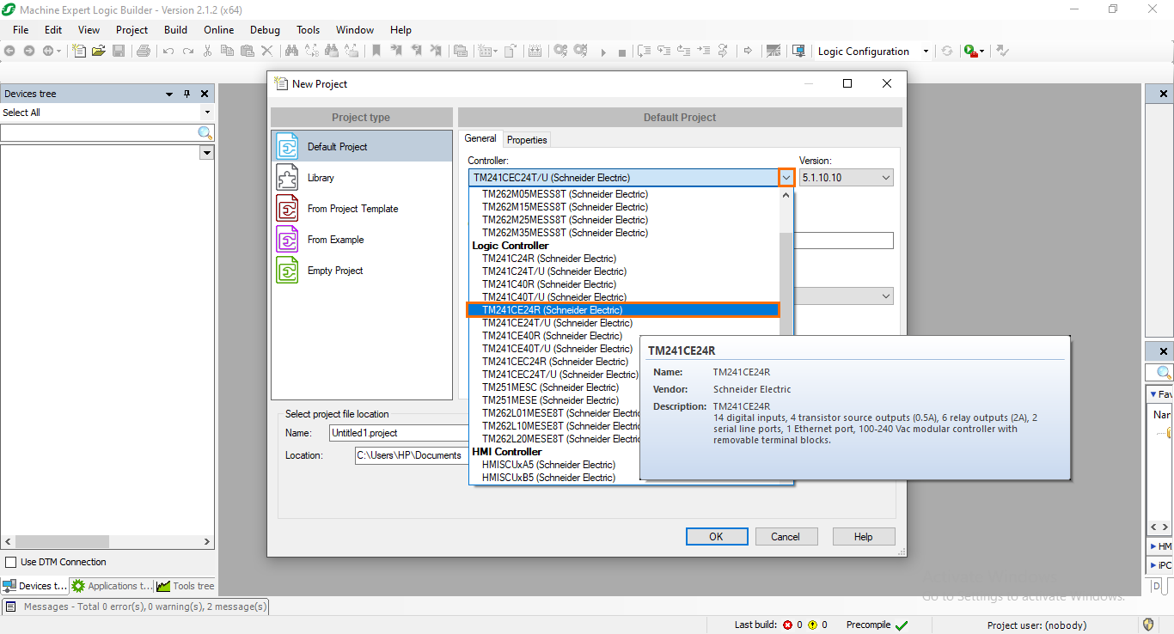Viewport: 1174px width, 634px height.
Task: Open the Project menu
Action: coord(131,29)
